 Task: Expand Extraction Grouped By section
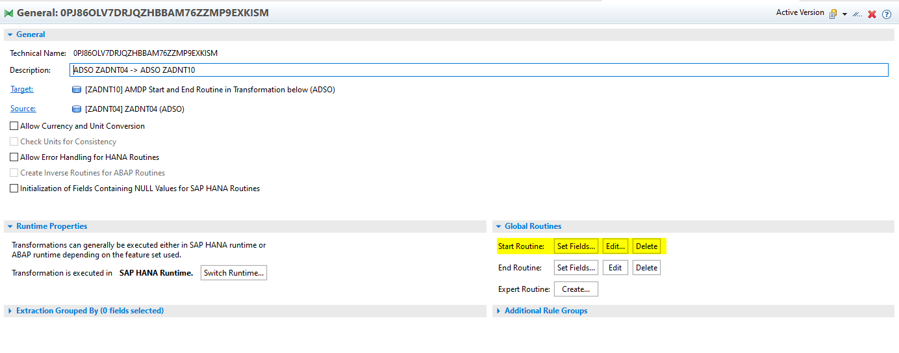click(x=10, y=311)
